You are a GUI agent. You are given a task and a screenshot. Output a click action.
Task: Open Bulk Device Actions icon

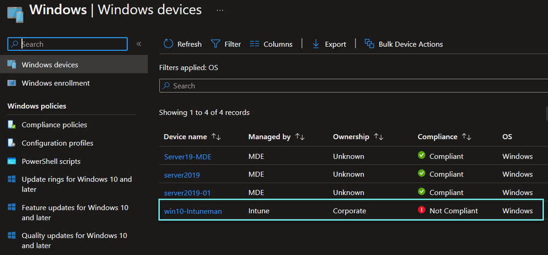(x=370, y=44)
